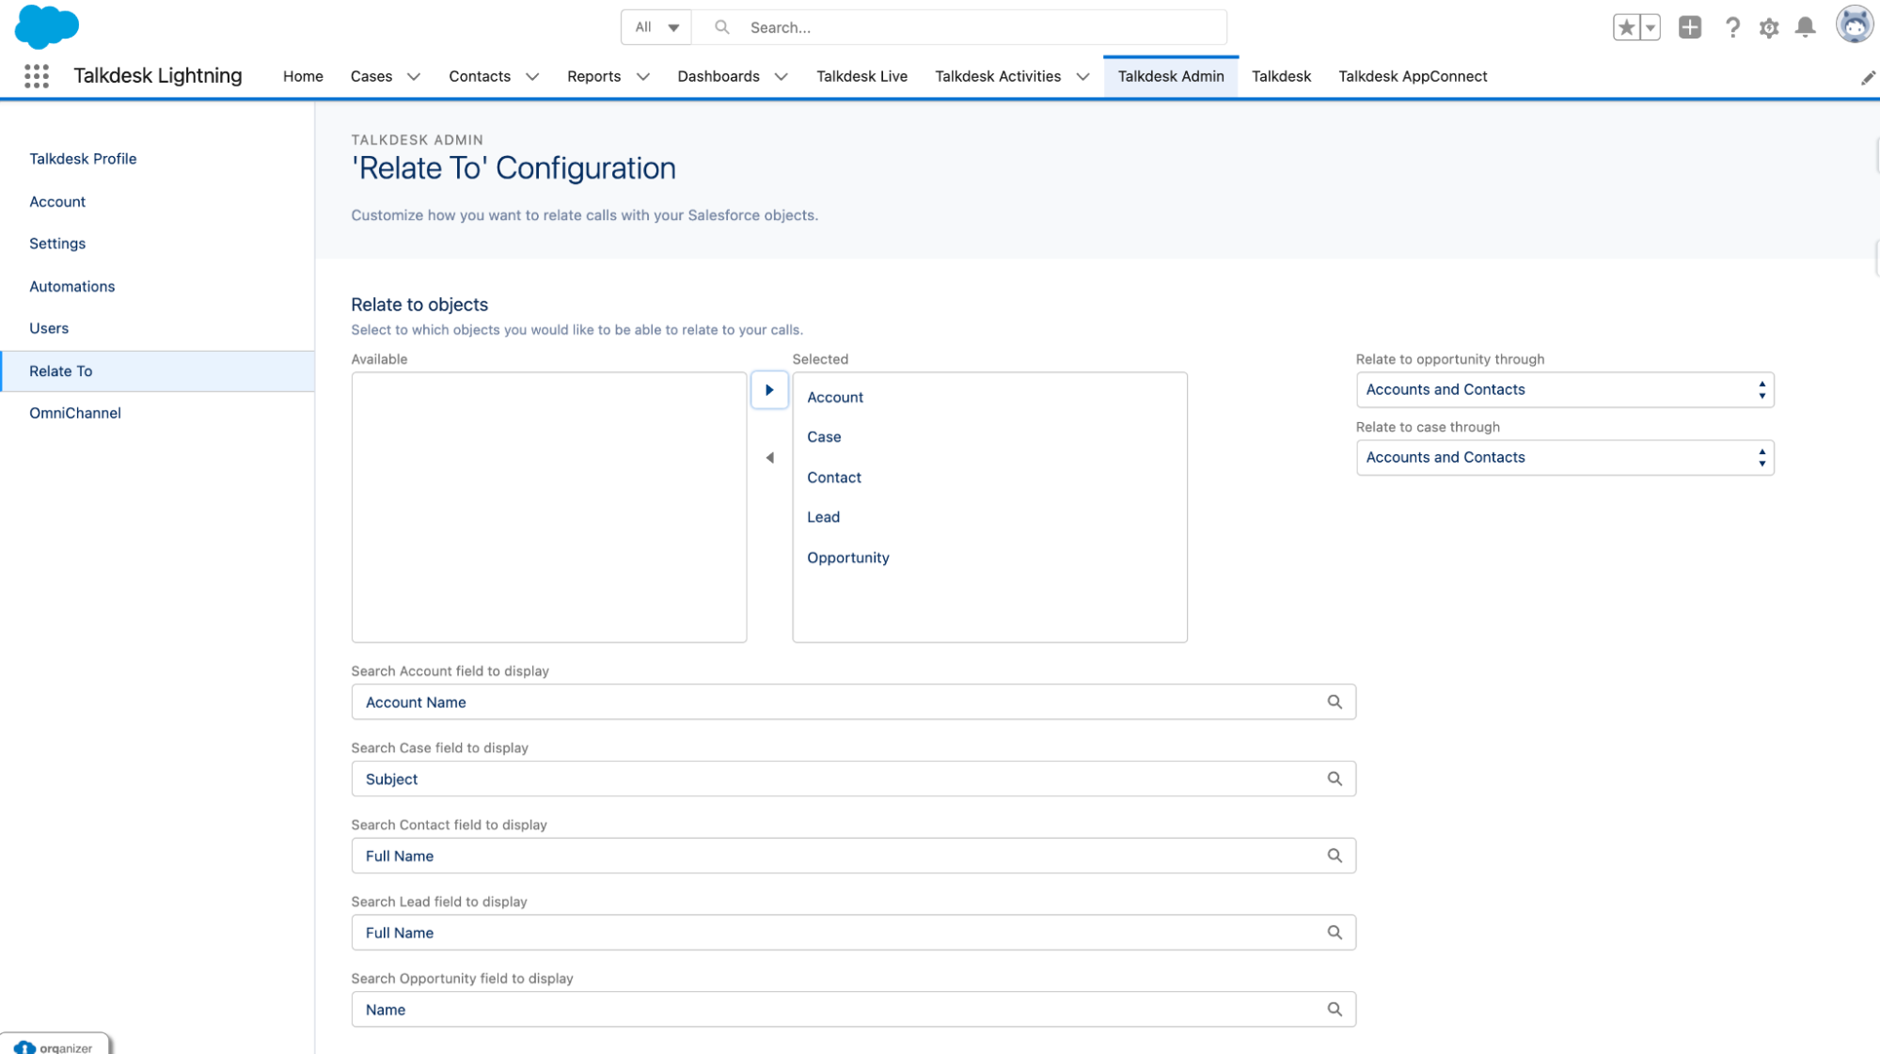Screen dimensions: 1880x1054
Task: Move object to Available with left arrow
Action: 769,458
